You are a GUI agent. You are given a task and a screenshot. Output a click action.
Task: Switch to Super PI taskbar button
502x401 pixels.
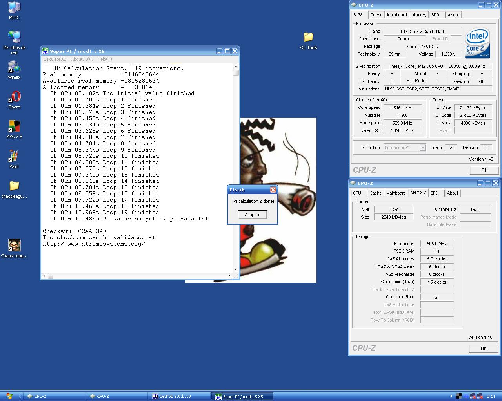coord(243,396)
